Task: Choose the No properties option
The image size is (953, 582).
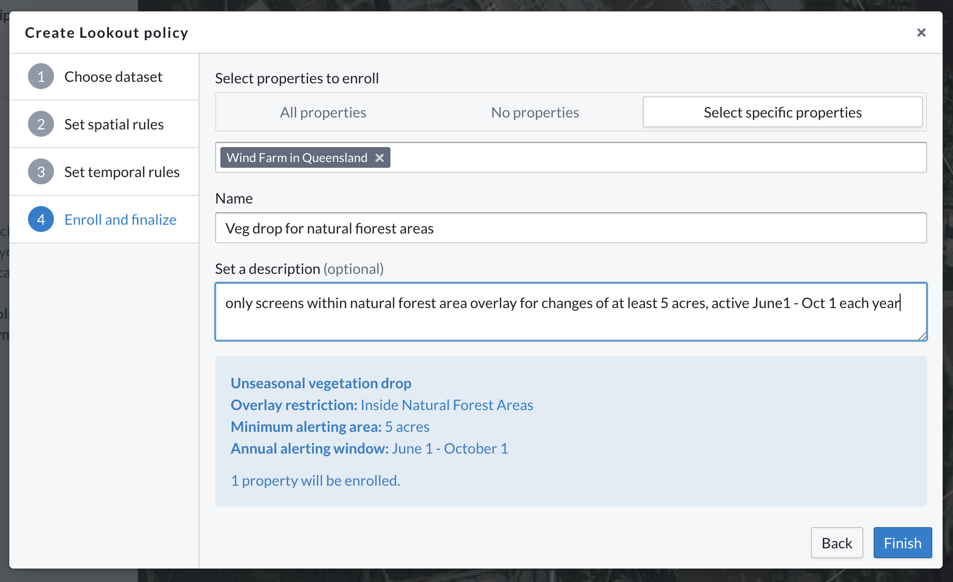Action: click(535, 112)
